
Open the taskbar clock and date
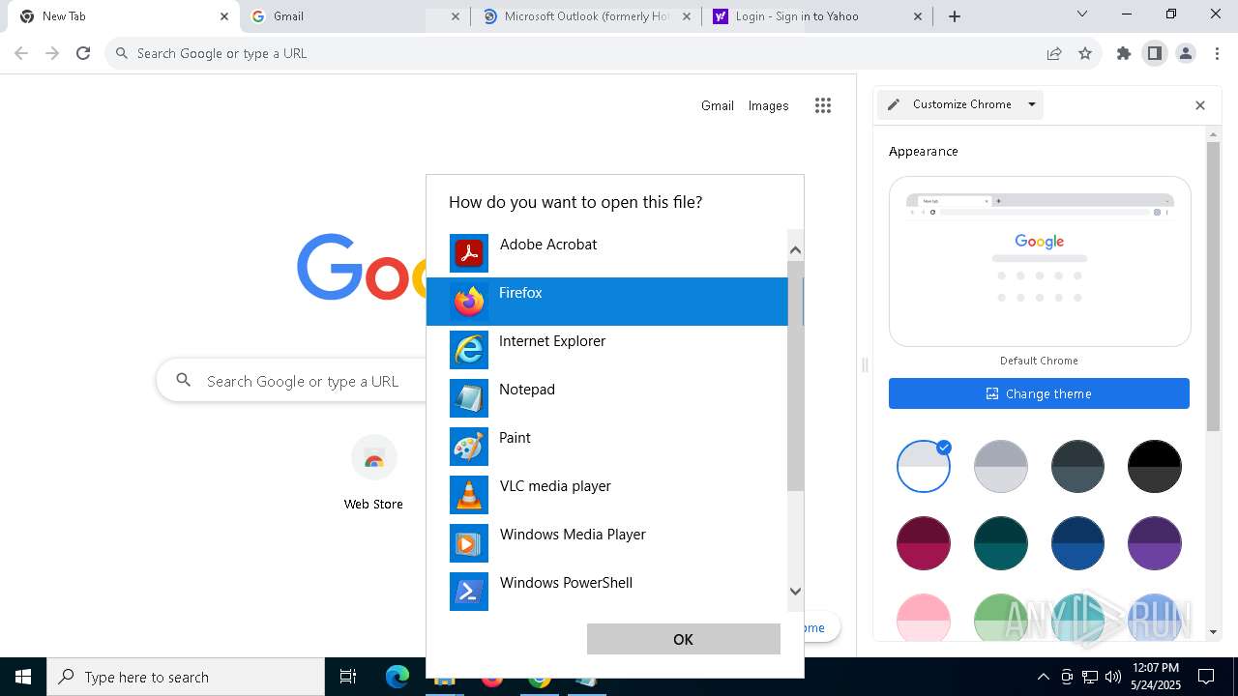[x=1157, y=677]
